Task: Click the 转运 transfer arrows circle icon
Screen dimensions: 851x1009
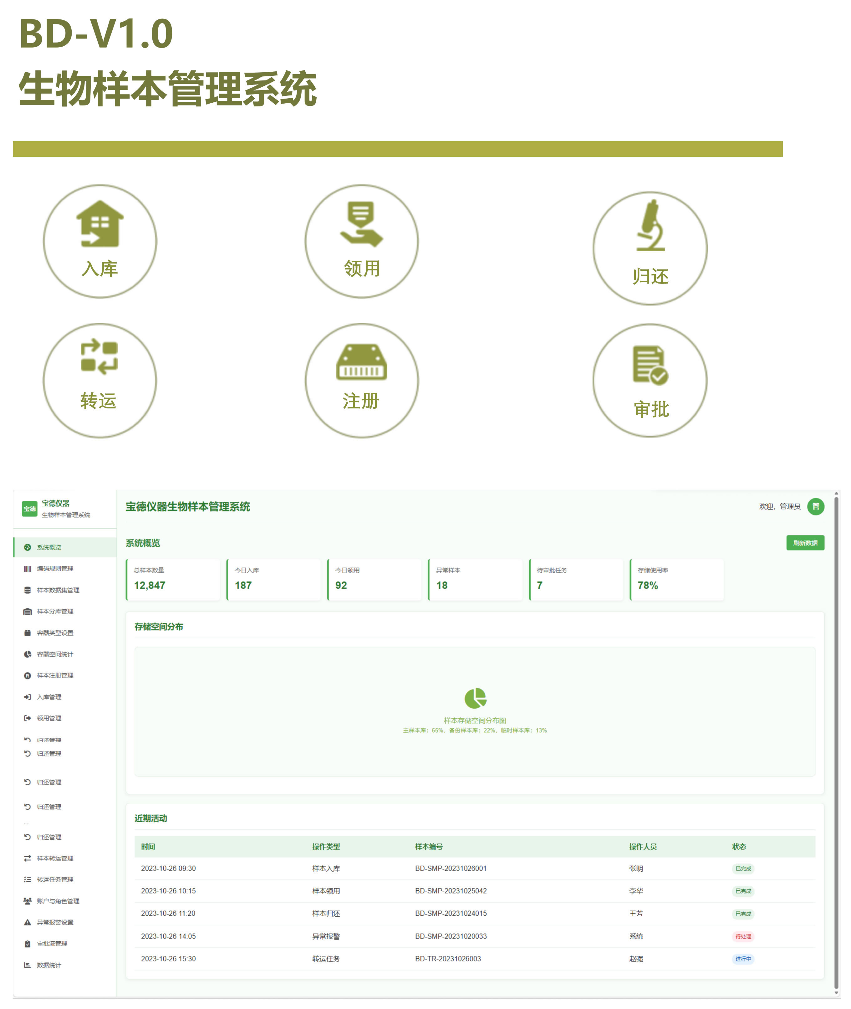Action: click(100, 380)
